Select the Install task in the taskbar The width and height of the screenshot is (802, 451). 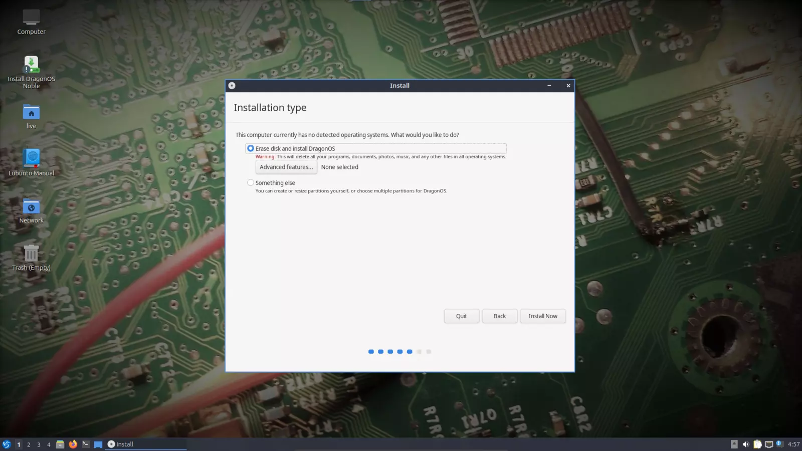pyautogui.click(x=146, y=444)
